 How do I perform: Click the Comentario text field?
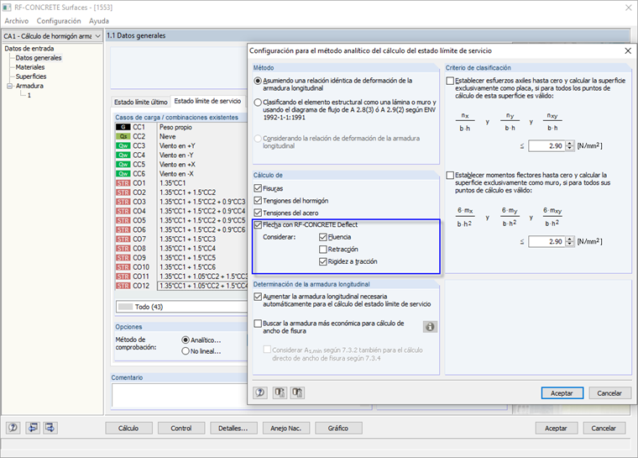pos(179,395)
